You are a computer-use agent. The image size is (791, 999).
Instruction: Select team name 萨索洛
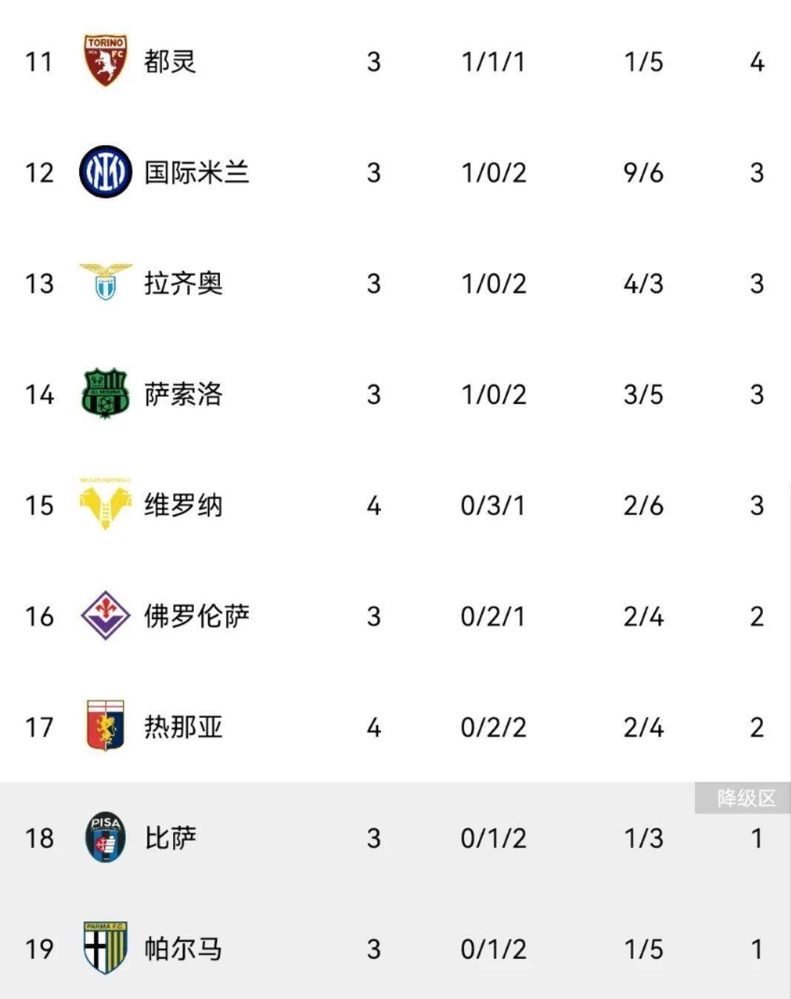(x=183, y=394)
